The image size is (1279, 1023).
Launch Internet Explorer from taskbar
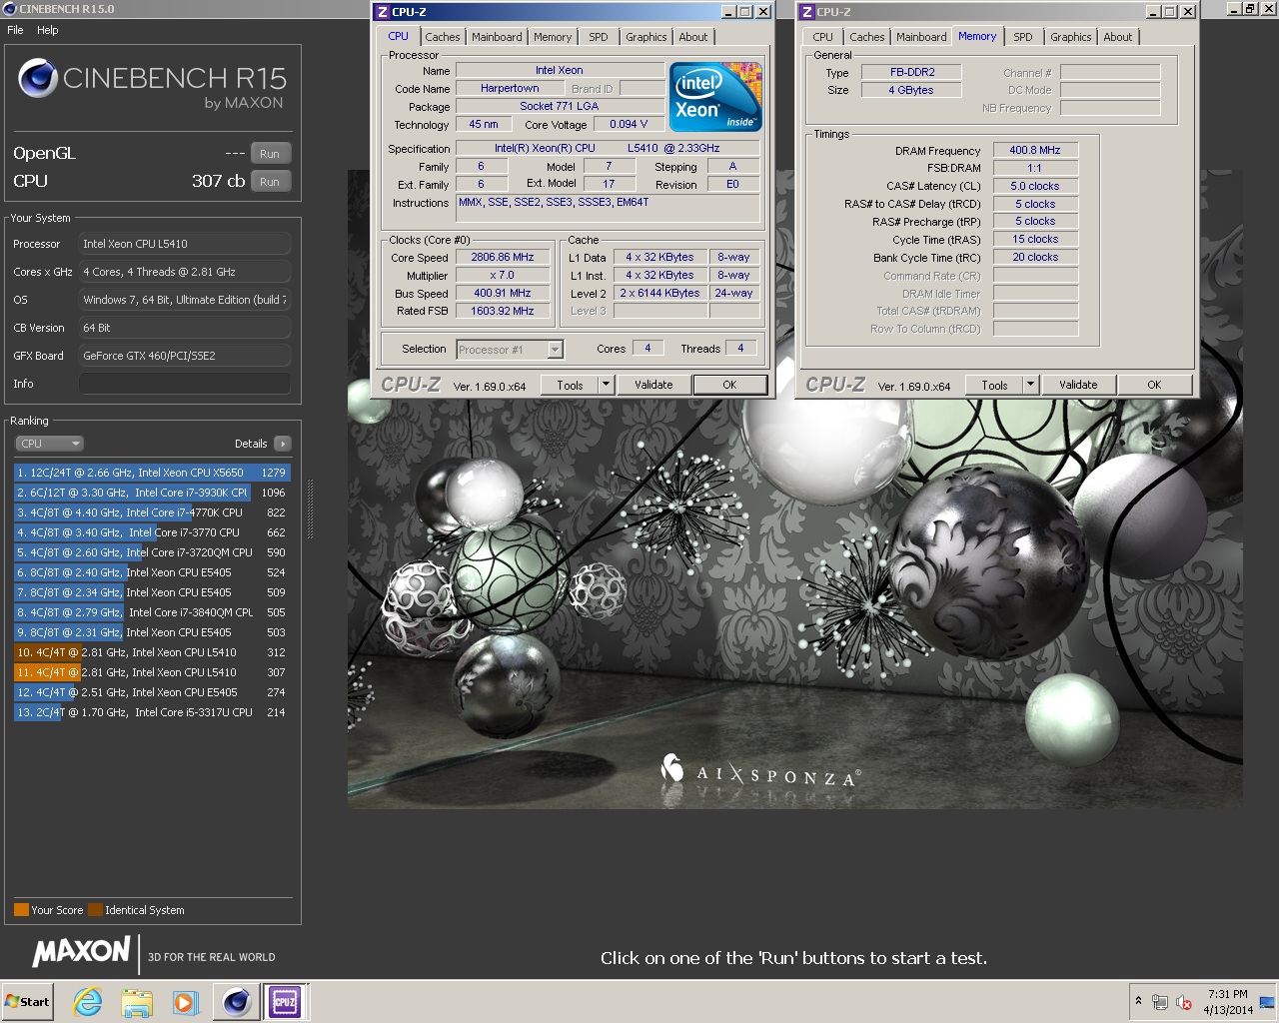point(88,1002)
